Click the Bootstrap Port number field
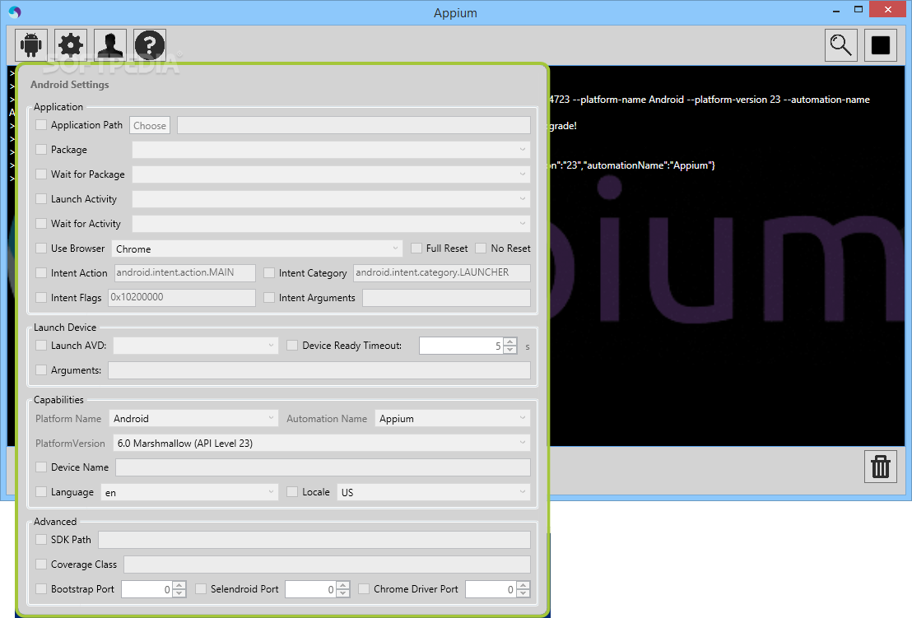 (x=147, y=589)
